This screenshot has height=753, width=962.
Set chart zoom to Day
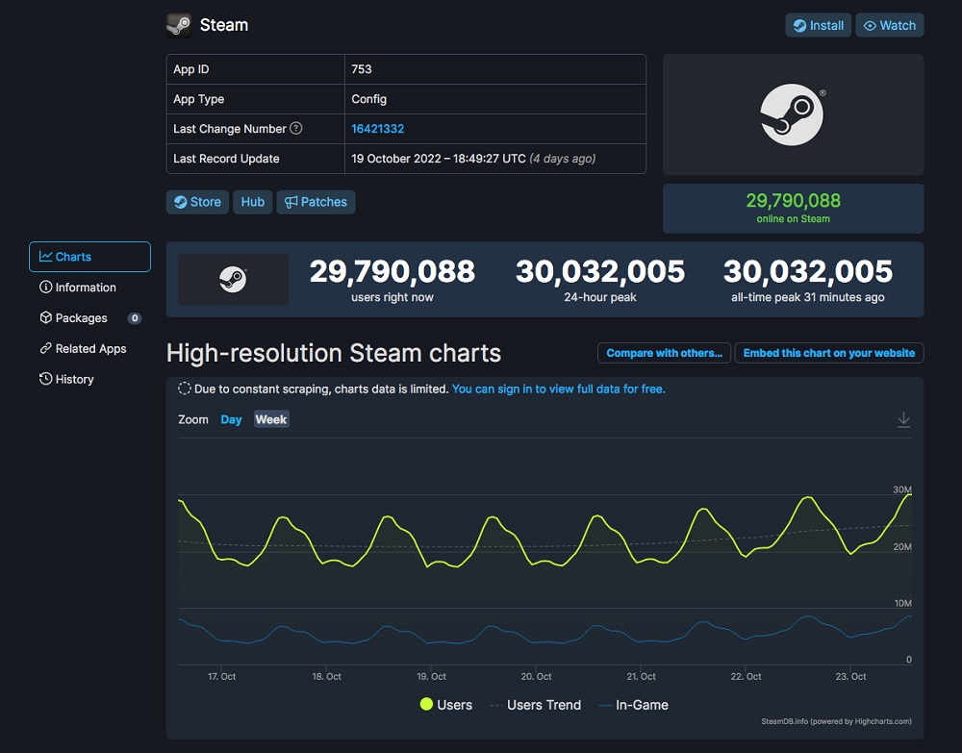point(231,419)
